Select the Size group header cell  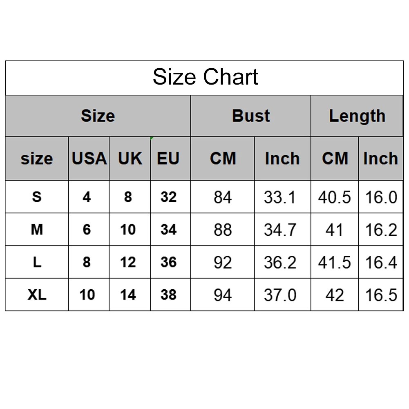click(98, 116)
